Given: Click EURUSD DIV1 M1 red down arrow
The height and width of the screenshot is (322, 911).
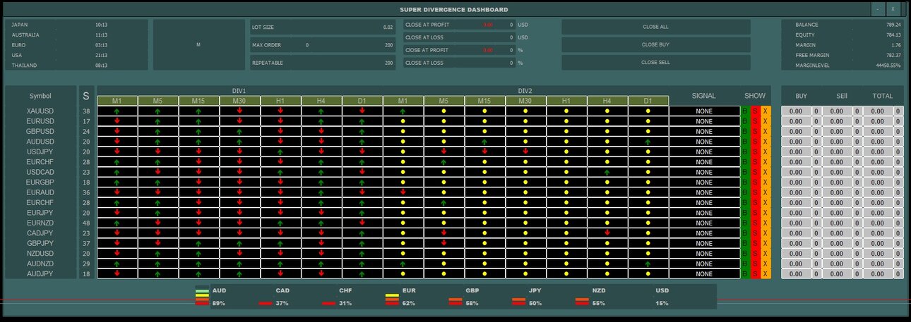Looking at the screenshot, I should (x=117, y=121).
